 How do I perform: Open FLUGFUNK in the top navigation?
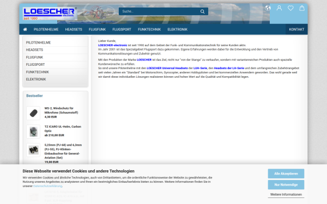tap(97, 29)
